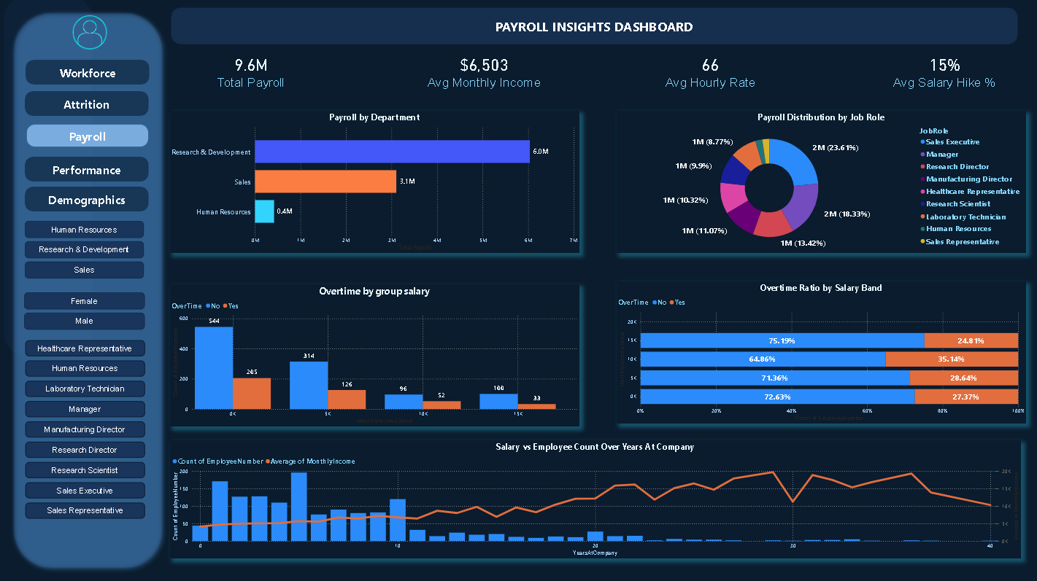The image size is (1037, 581).
Task: Filter by Sales Representative job role slicer
Action: (x=85, y=510)
